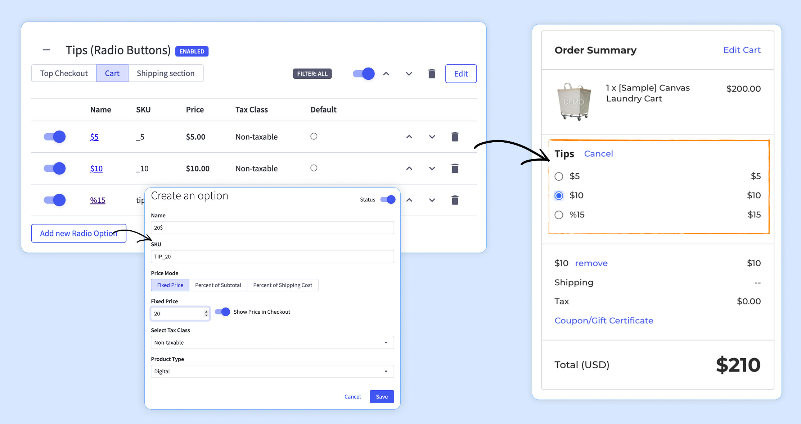Move the $10 option up
Screen dimensions: 801x424
point(409,169)
